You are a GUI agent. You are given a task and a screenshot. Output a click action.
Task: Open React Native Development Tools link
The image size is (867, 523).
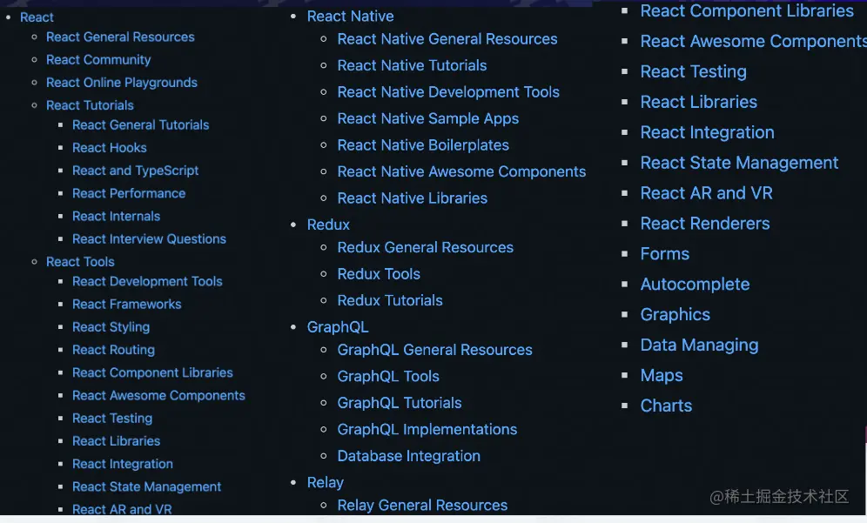tap(448, 92)
